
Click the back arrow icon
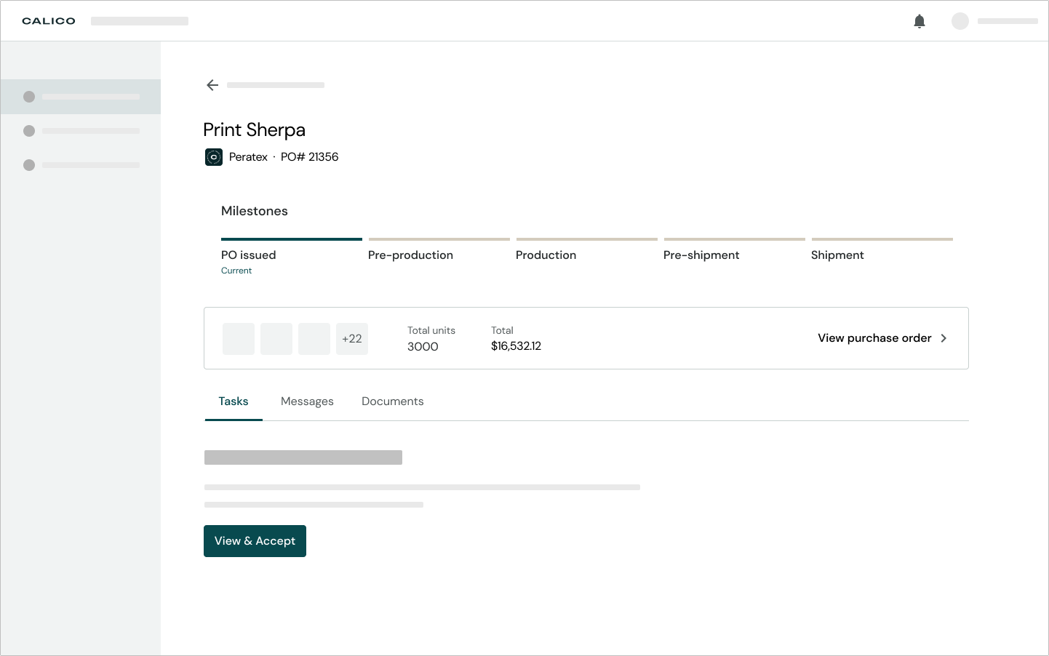tap(212, 85)
